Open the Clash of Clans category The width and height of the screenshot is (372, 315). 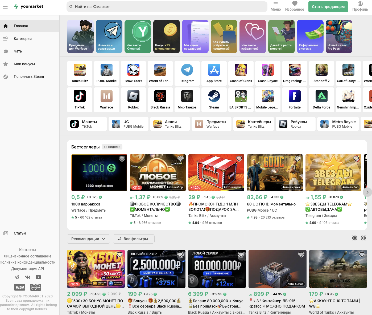point(241,73)
